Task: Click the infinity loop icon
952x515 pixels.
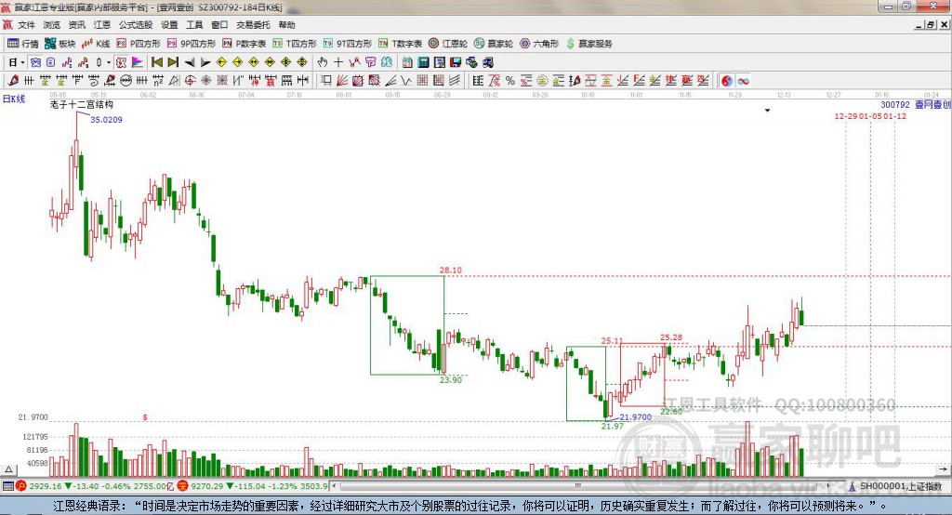Action: 743,81
